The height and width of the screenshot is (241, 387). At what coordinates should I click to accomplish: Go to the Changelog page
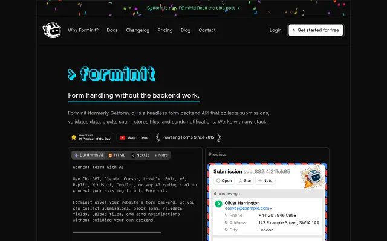[x=137, y=30]
